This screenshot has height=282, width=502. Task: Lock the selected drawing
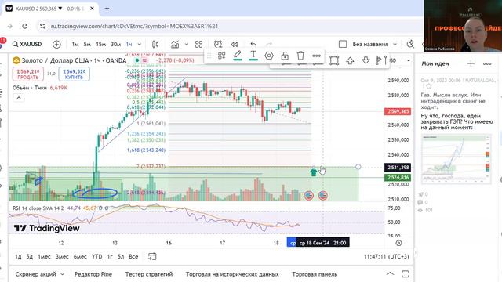[285, 56]
